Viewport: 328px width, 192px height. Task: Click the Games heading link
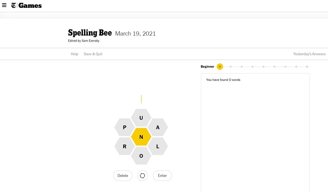pos(30,5)
